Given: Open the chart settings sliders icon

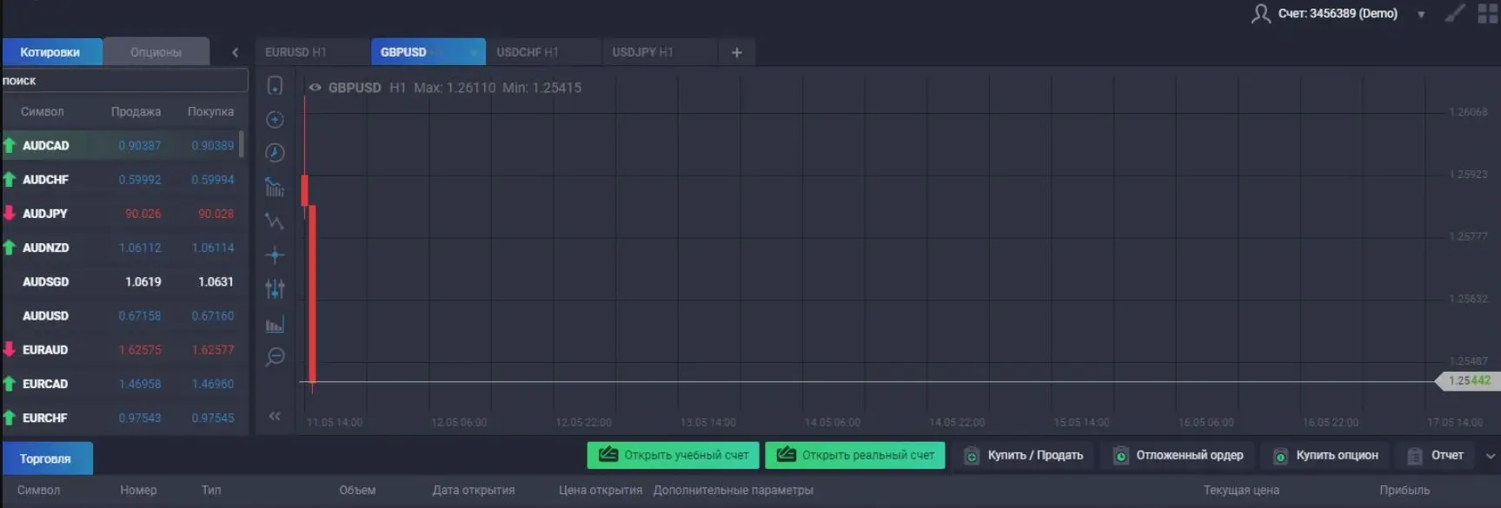Looking at the screenshot, I should pyautogui.click(x=275, y=288).
